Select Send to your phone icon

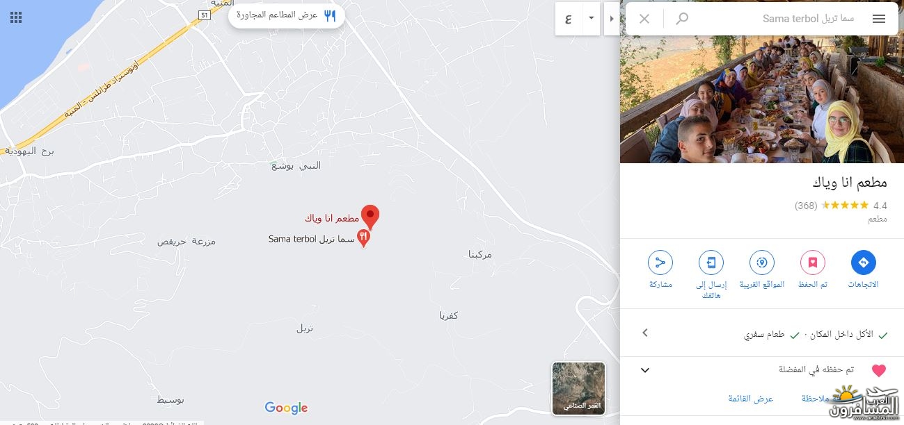point(711,262)
